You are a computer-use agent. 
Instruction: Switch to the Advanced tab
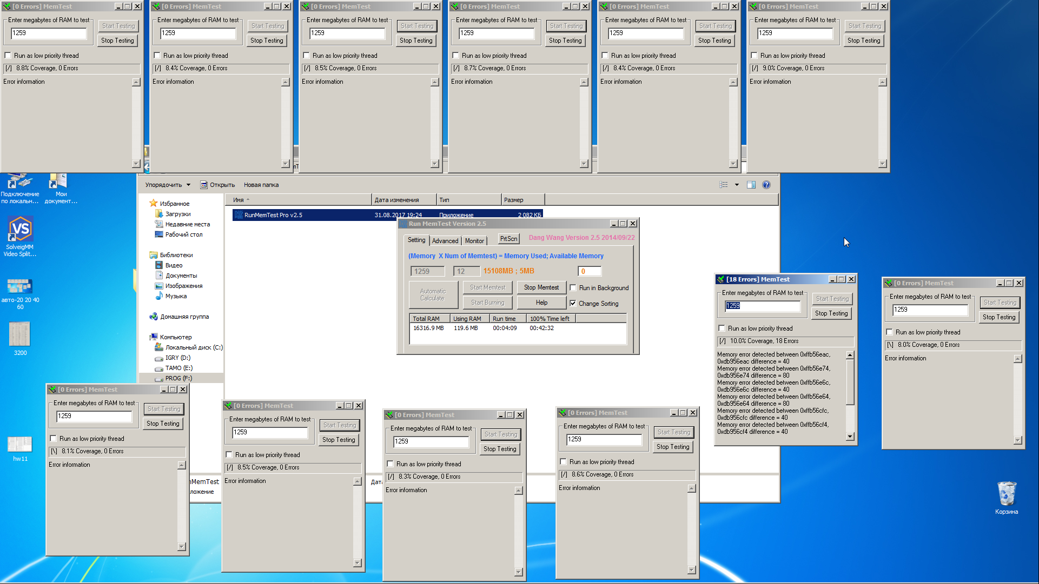click(x=445, y=241)
